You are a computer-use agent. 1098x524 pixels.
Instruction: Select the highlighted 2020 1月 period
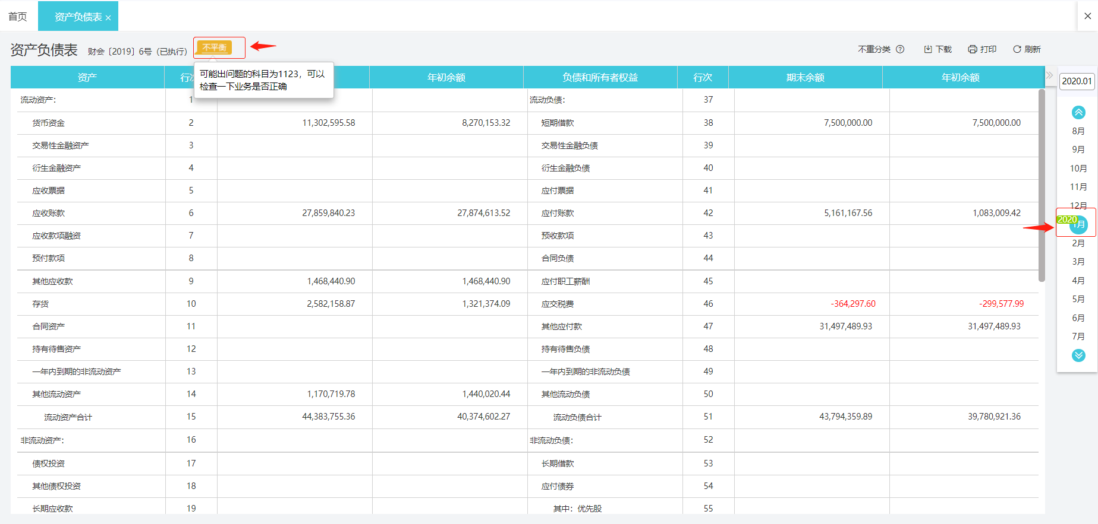click(x=1078, y=224)
